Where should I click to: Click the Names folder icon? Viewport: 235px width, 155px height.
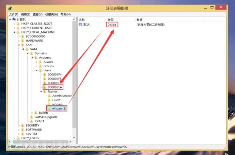pyautogui.click(x=45, y=91)
